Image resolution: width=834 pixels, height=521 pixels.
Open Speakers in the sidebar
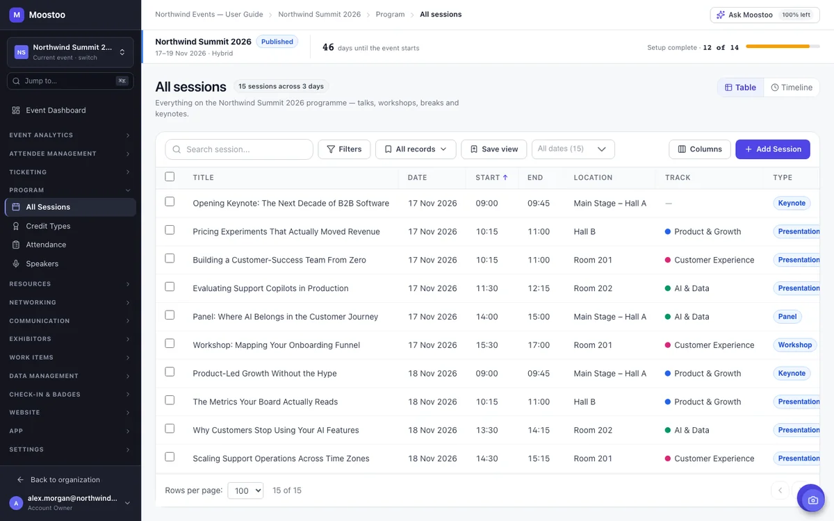(x=70, y=264)
